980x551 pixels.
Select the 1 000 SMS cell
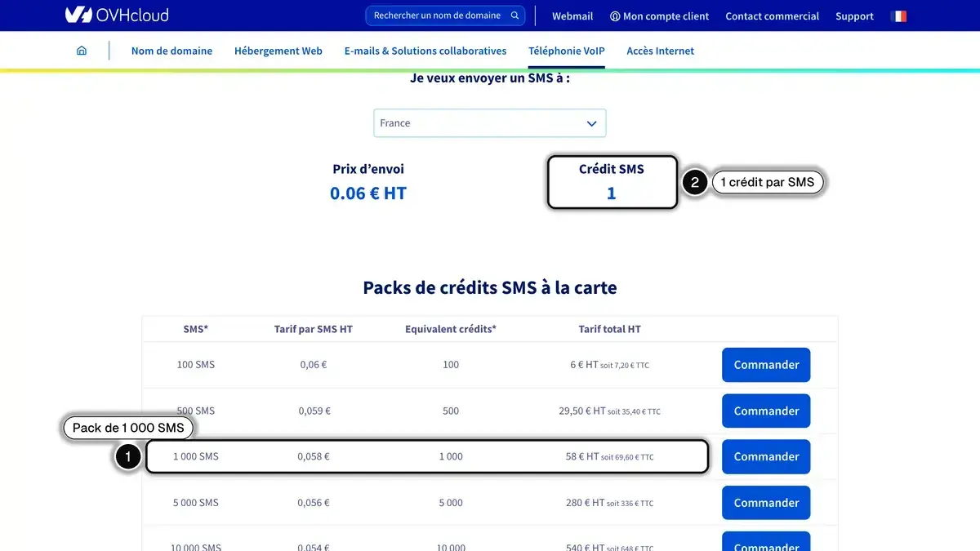(x=196, y=456)
